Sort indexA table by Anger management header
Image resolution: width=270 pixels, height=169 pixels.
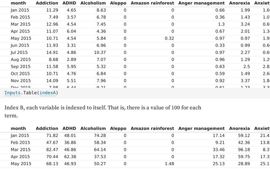tap(202, 3)
